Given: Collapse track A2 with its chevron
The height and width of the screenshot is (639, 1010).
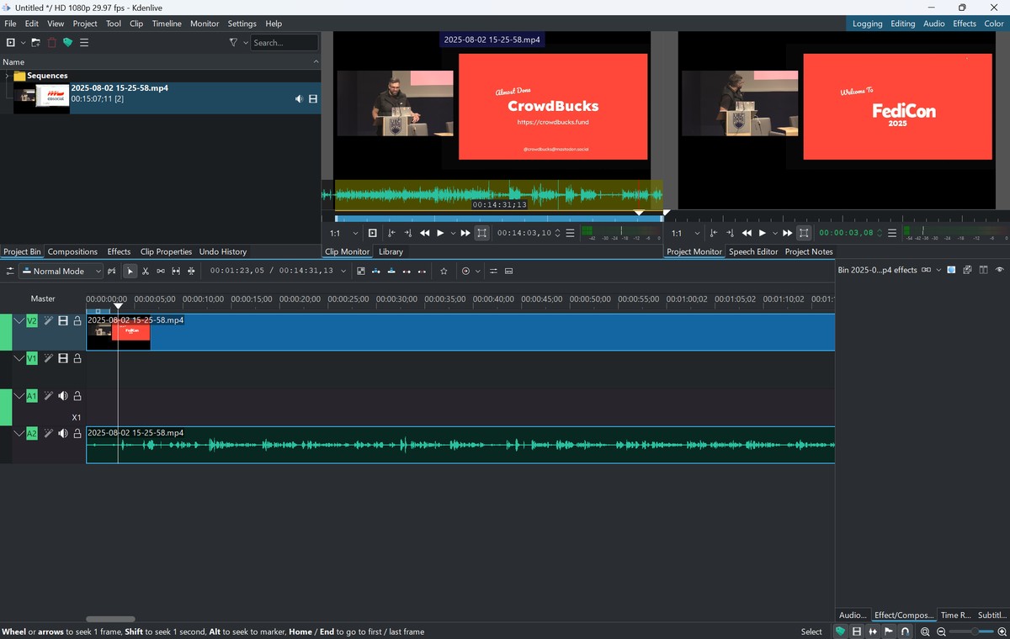Looking at the screenshot, I should (x=19, y=434).
